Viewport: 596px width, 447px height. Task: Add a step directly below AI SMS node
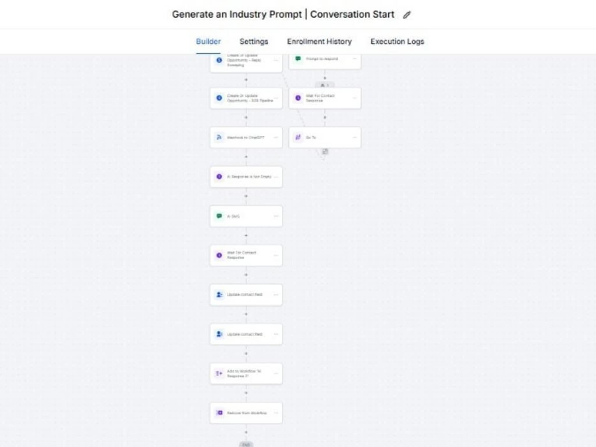[246, 235]
